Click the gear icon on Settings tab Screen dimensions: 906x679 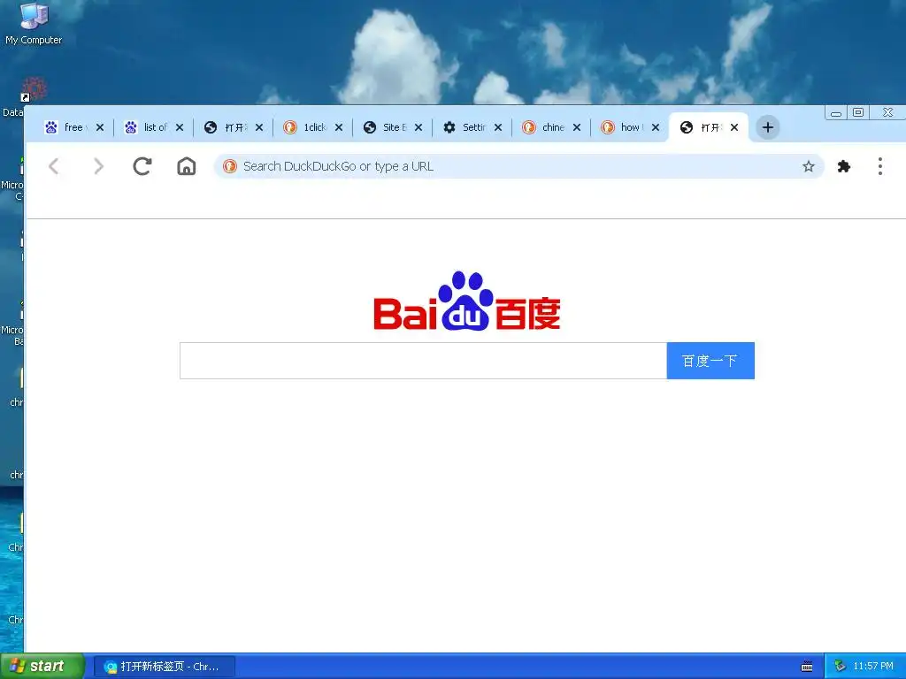click(449, 127)
